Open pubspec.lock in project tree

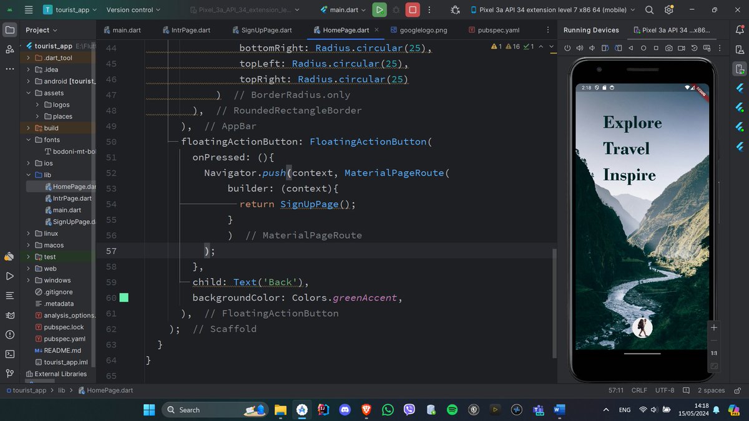59,327
